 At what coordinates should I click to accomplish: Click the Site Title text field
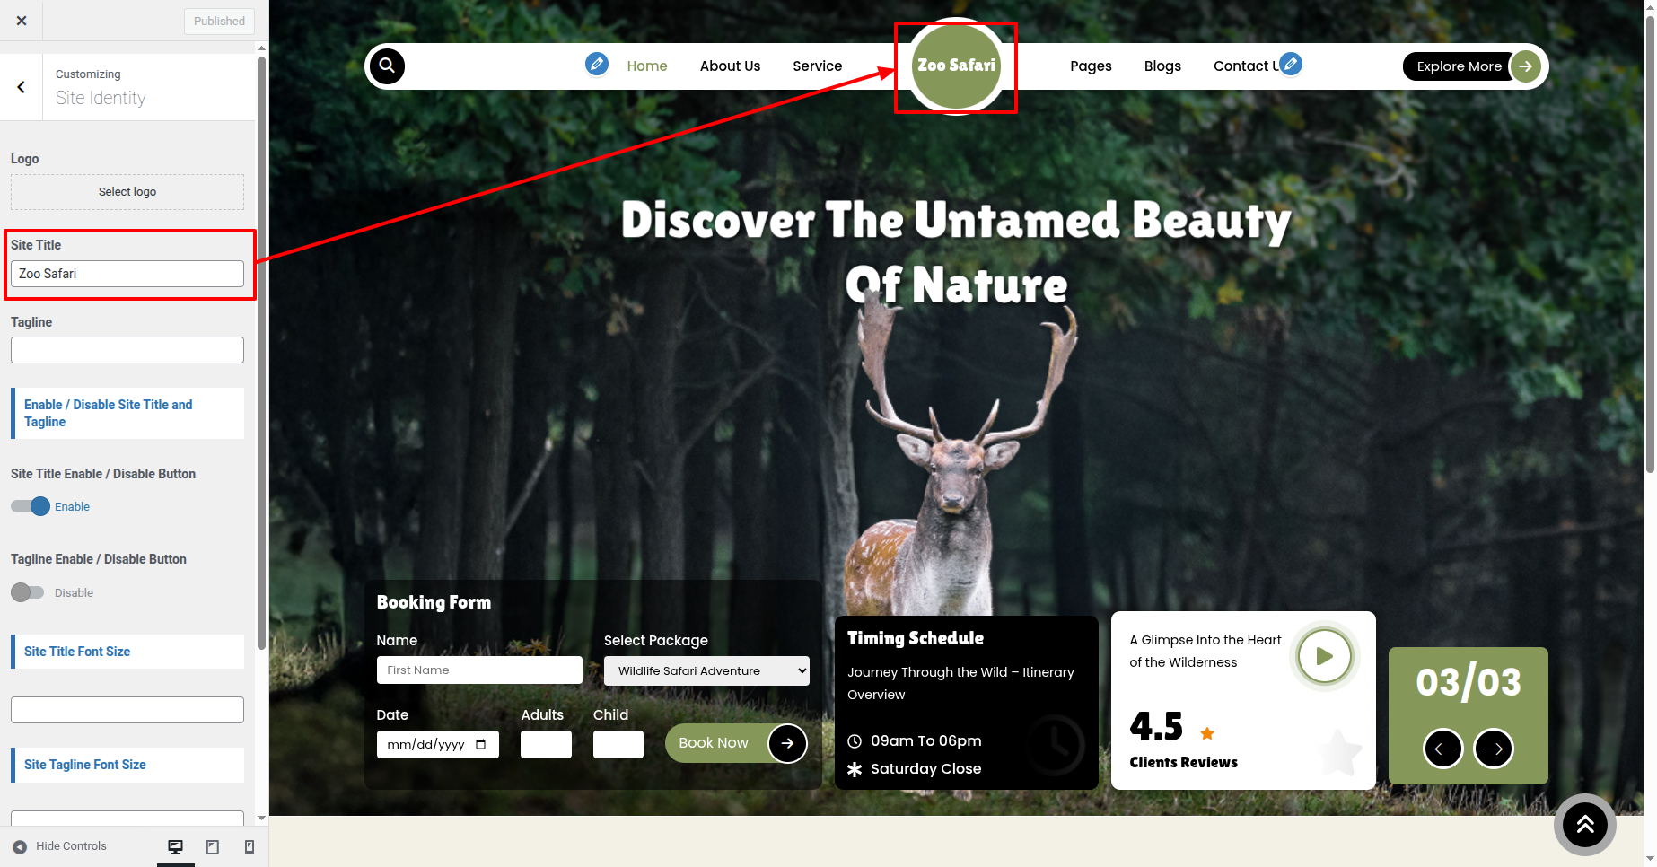tap(127, 274)
